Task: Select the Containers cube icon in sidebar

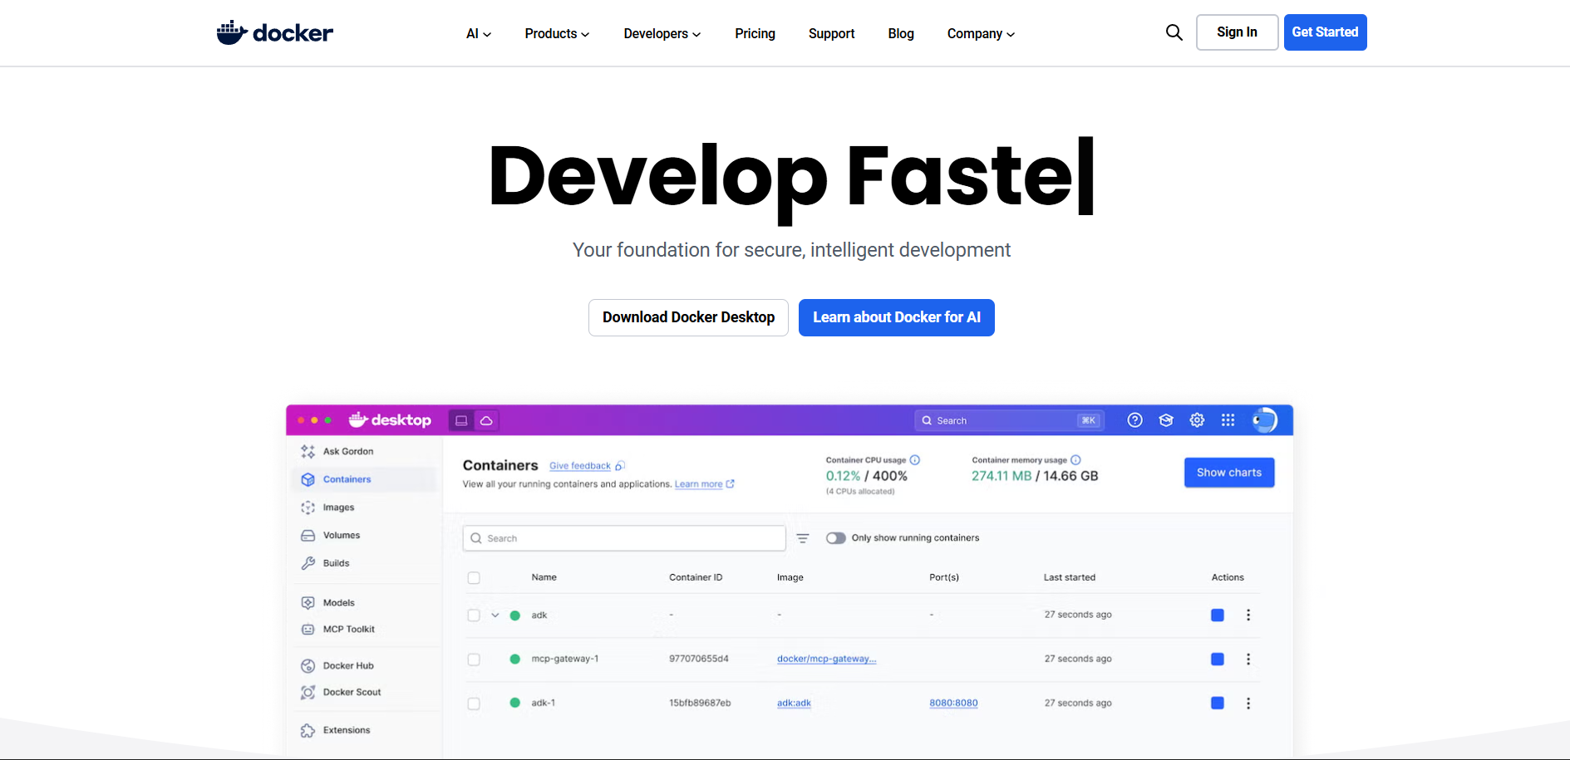Action: click(308, 479)
